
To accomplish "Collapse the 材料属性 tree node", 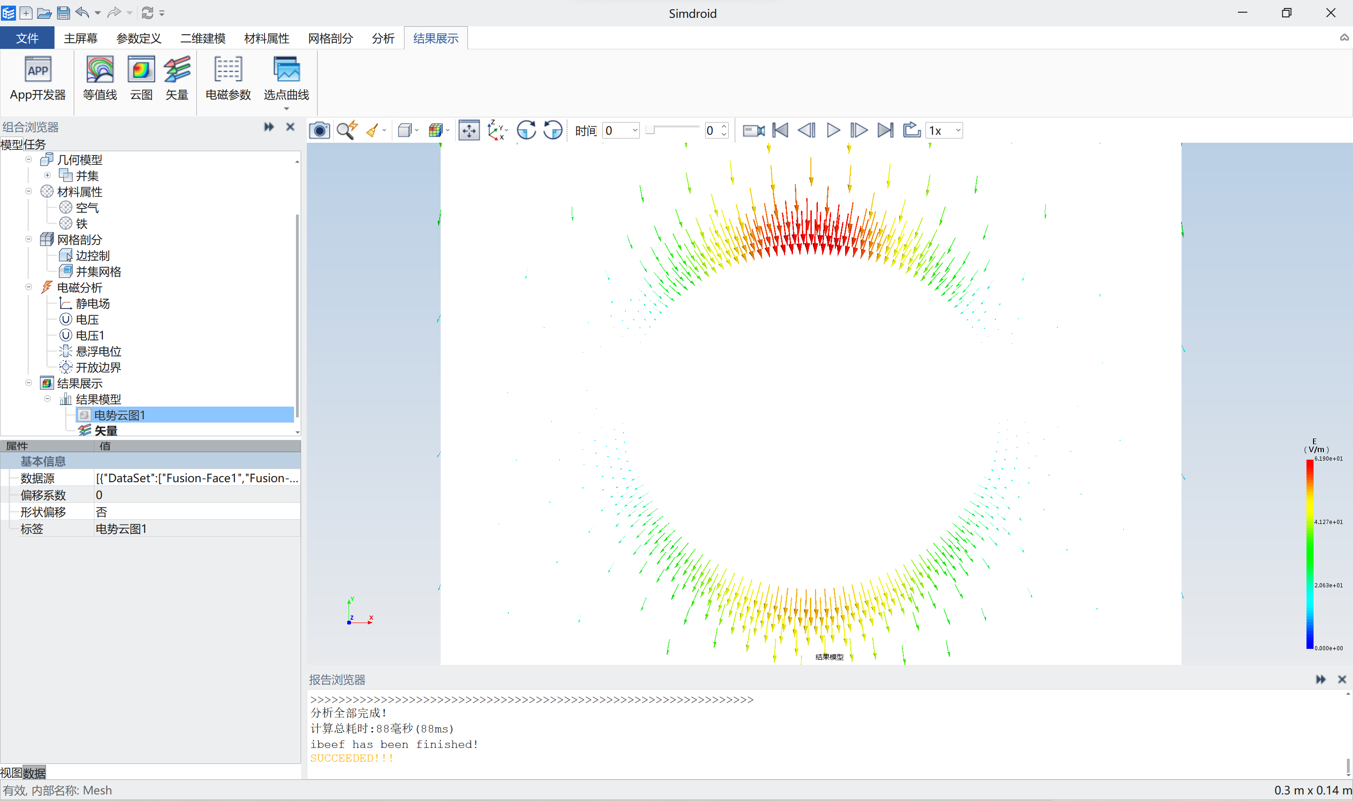I will (x=29, y=191).
